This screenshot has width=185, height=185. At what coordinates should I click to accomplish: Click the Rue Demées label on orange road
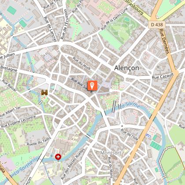tap(164, 41)
